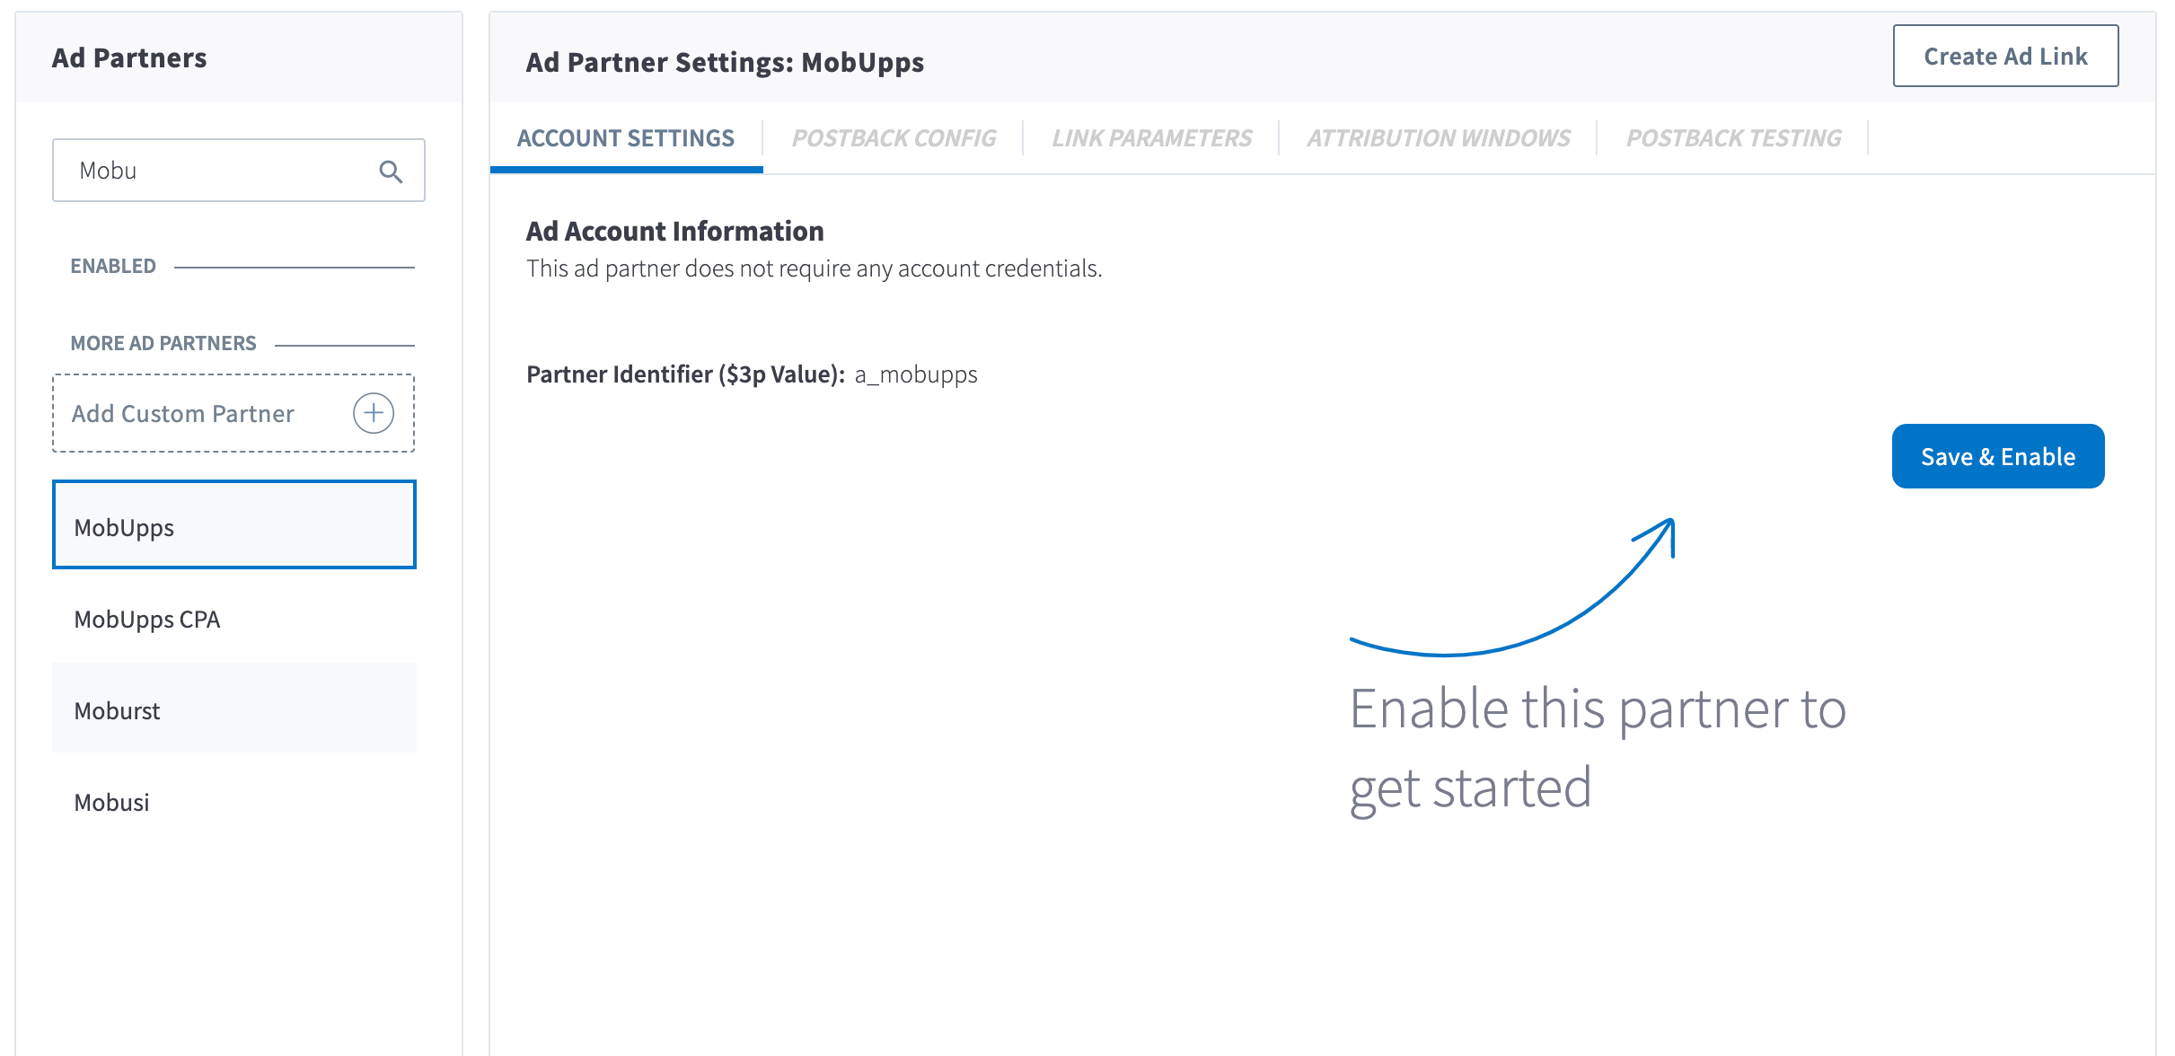Click the Create Ad Link button
The image size is (2175, 1056).
click(x=2005, y=56)
